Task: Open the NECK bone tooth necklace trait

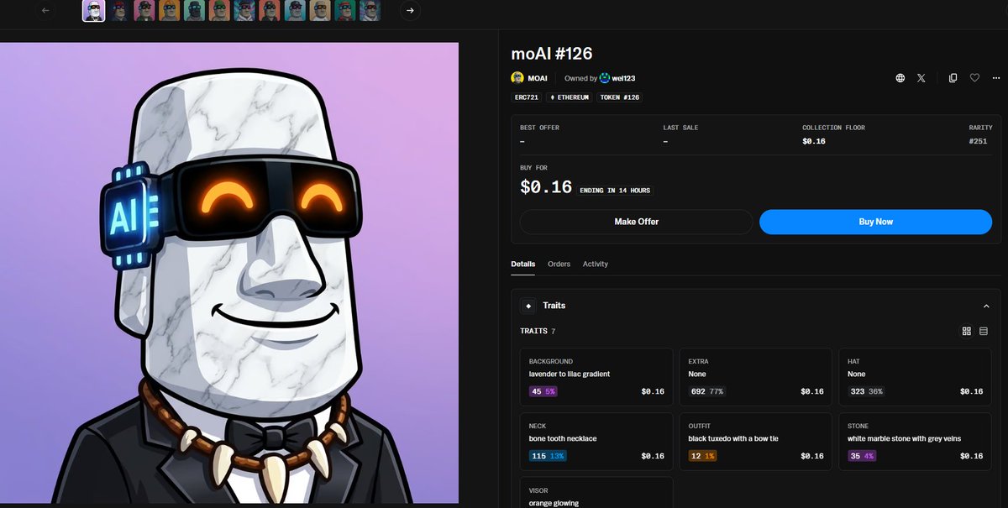Action: tap(596, 443)
